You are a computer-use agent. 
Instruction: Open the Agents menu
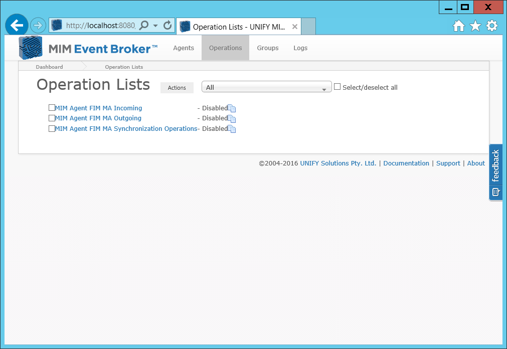click(184, 48)
